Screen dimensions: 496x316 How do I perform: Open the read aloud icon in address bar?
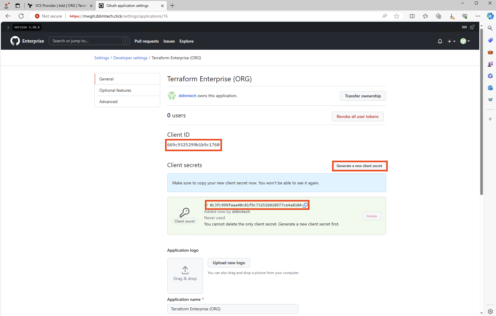[x=385, y=16]
